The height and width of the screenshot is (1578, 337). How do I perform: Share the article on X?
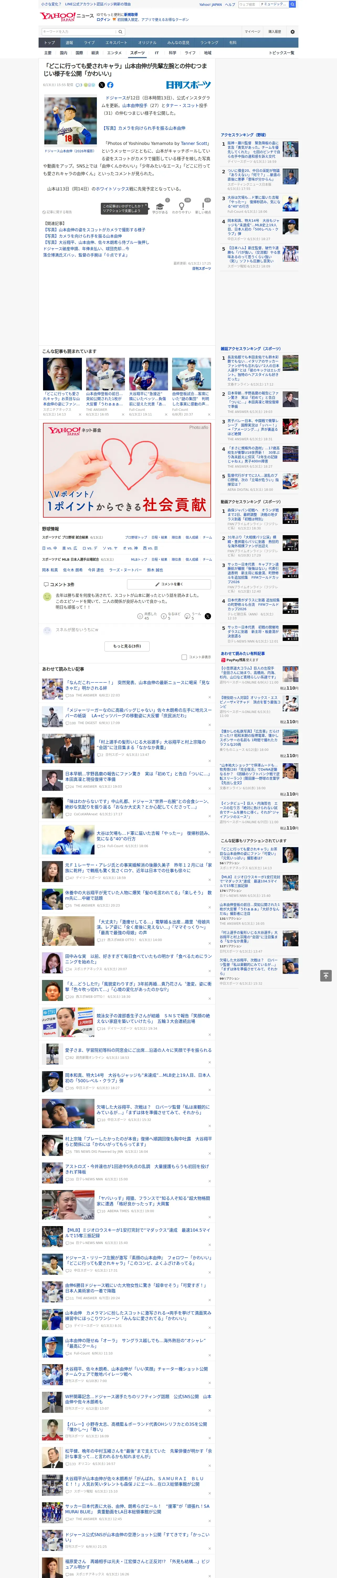coord(102,85)
